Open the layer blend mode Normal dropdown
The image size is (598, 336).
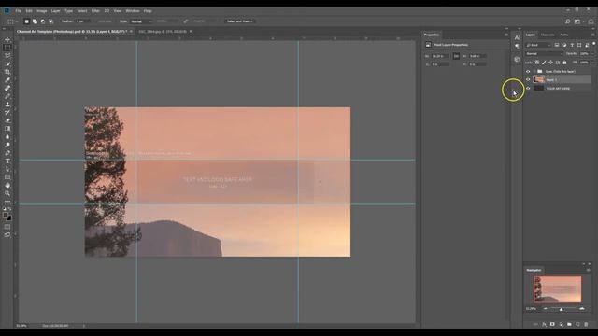click(x=544, y=54)
